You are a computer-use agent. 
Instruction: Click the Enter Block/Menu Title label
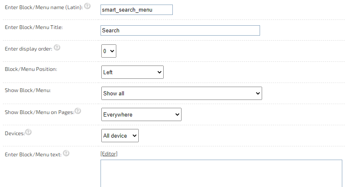34,27
